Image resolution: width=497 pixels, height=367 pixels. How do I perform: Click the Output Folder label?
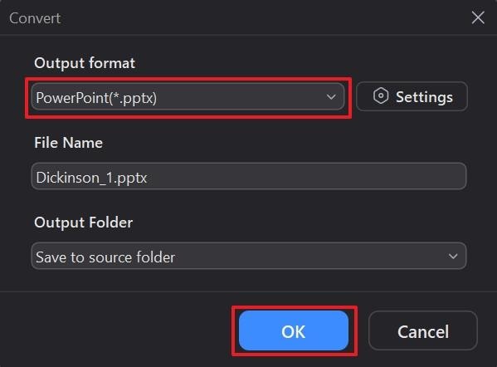pos(83,223)
